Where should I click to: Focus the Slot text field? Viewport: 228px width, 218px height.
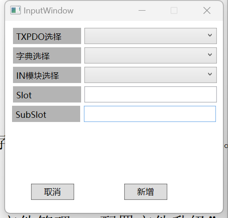[151, 94]
